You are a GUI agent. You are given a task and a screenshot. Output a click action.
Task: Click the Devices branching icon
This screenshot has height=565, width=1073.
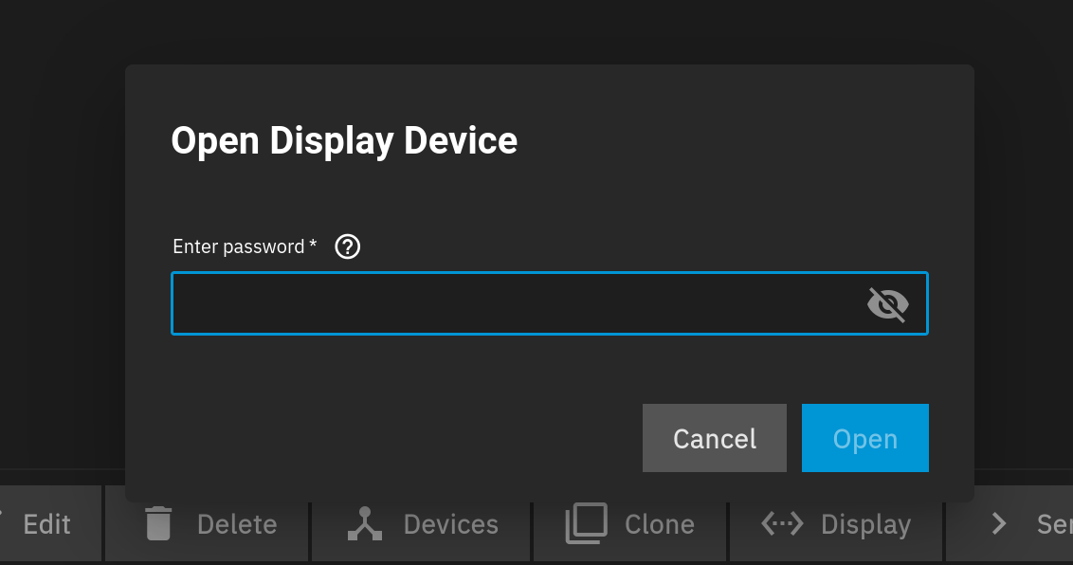pyautogui.click(x=365, y=524)
